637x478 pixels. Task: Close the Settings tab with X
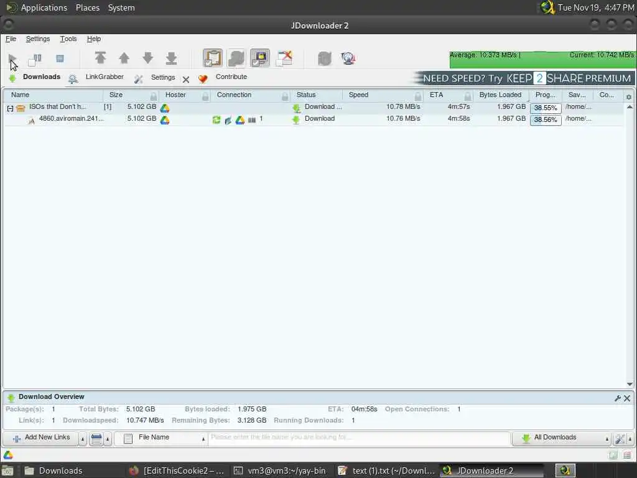point(185,80)
